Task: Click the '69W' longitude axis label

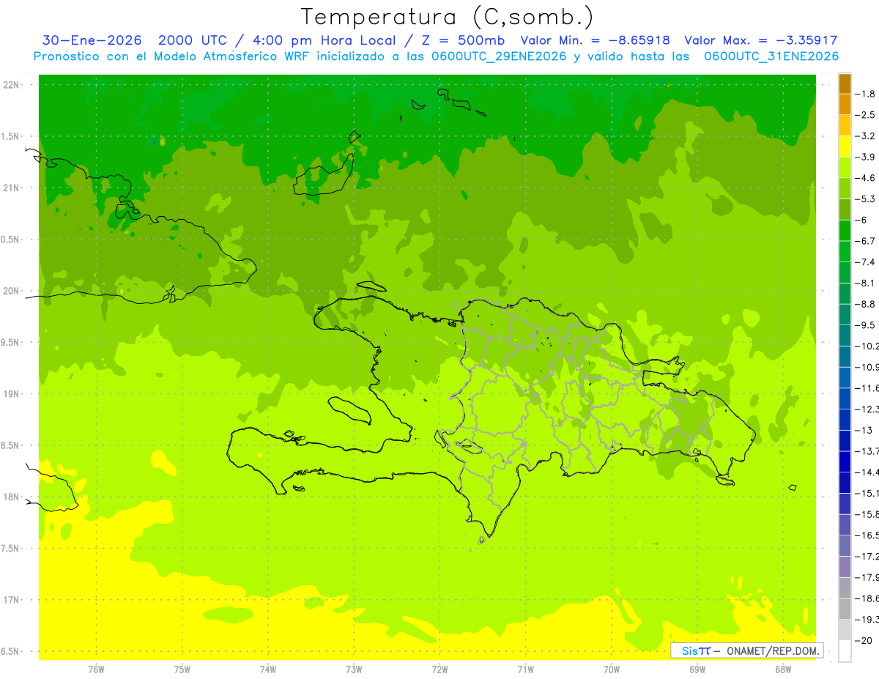Action: click(697, 669)
